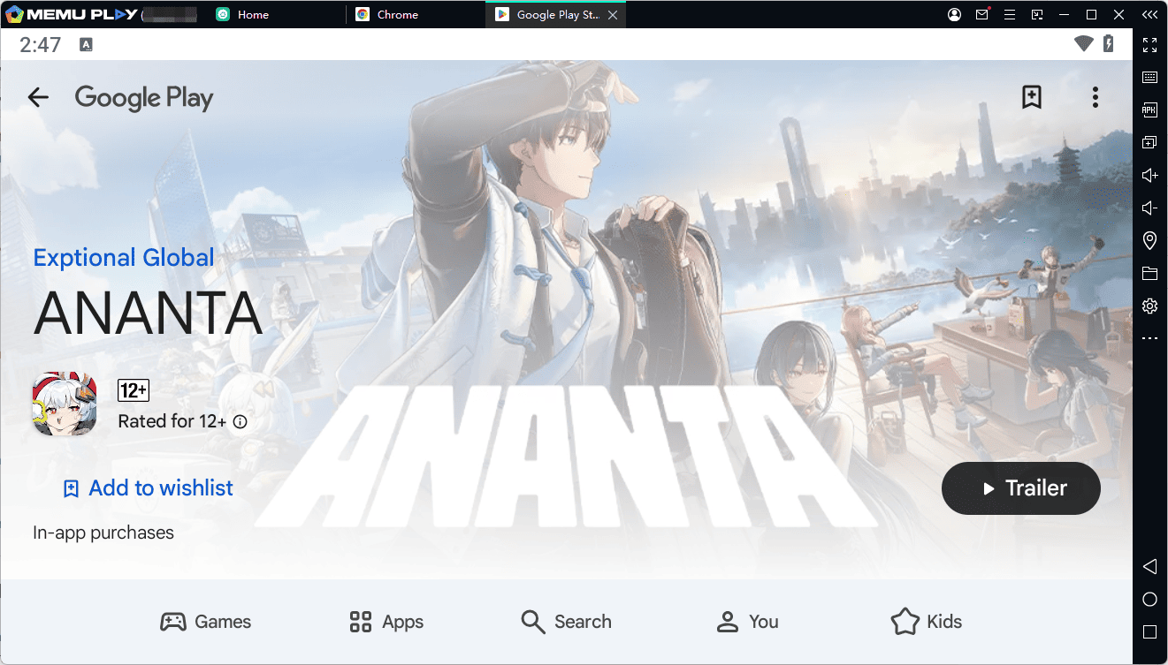Switch to the Games tab
Image resolution: width=1168 pixels, height=665 pixels.
pos(205,622)
